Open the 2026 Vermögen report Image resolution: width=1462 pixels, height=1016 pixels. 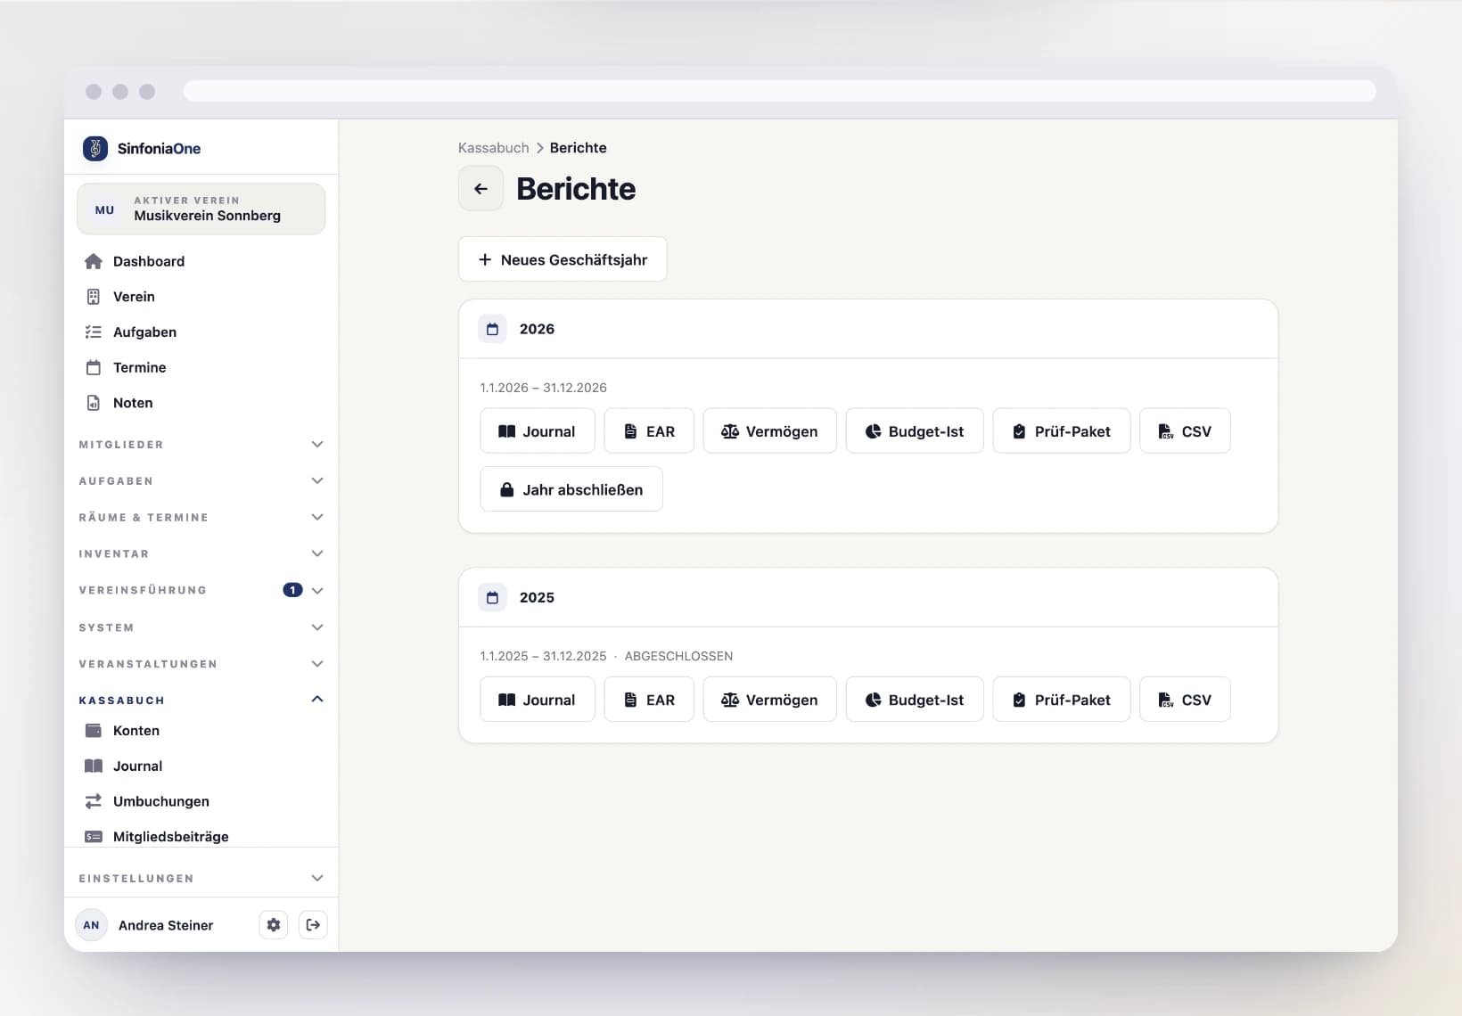tap(769, 431)
